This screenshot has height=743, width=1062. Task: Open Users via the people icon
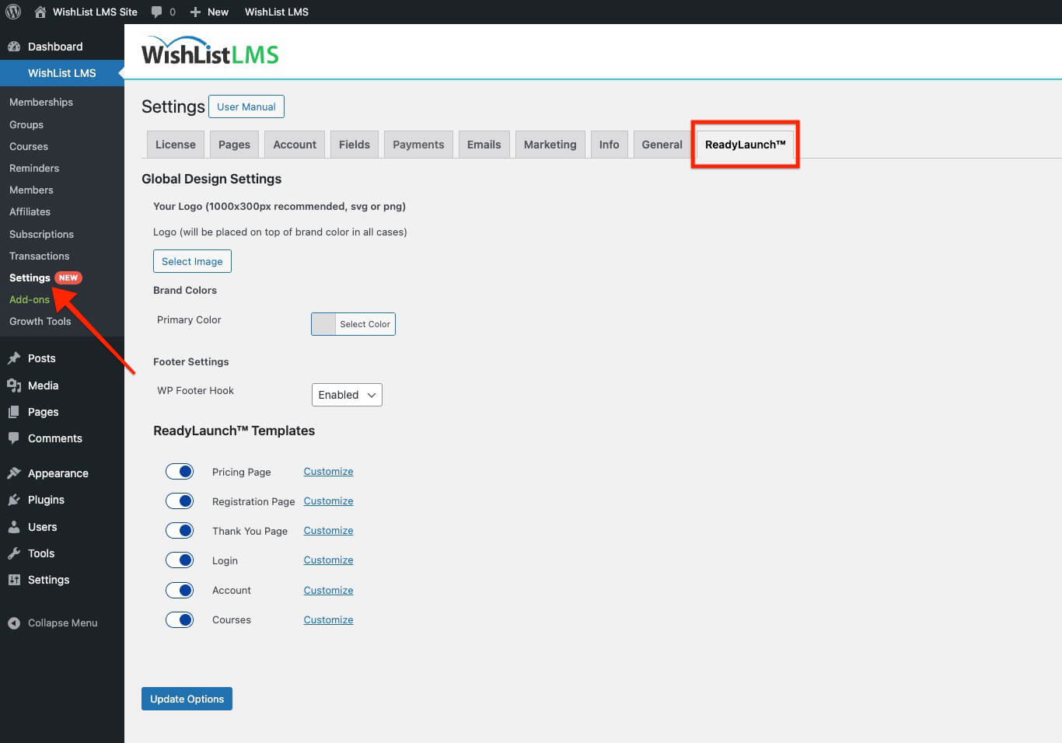[x=15, y=527]
